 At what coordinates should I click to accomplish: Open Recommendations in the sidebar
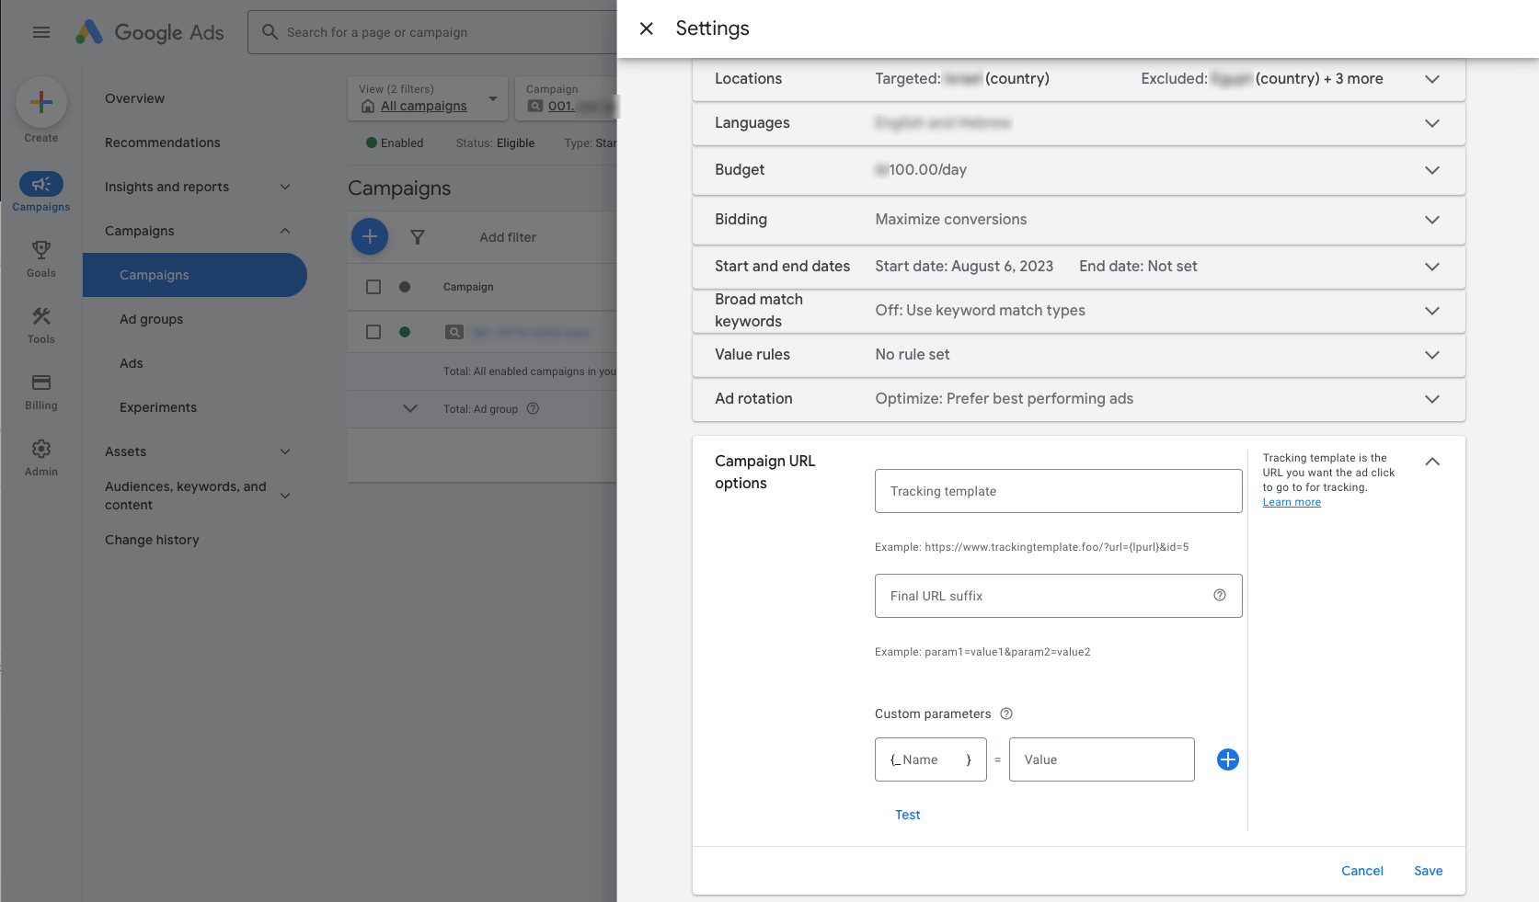163,143
